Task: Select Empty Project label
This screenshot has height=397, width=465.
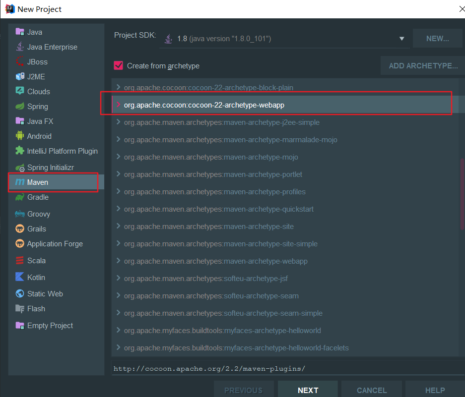Action: [x=50, y=326]
